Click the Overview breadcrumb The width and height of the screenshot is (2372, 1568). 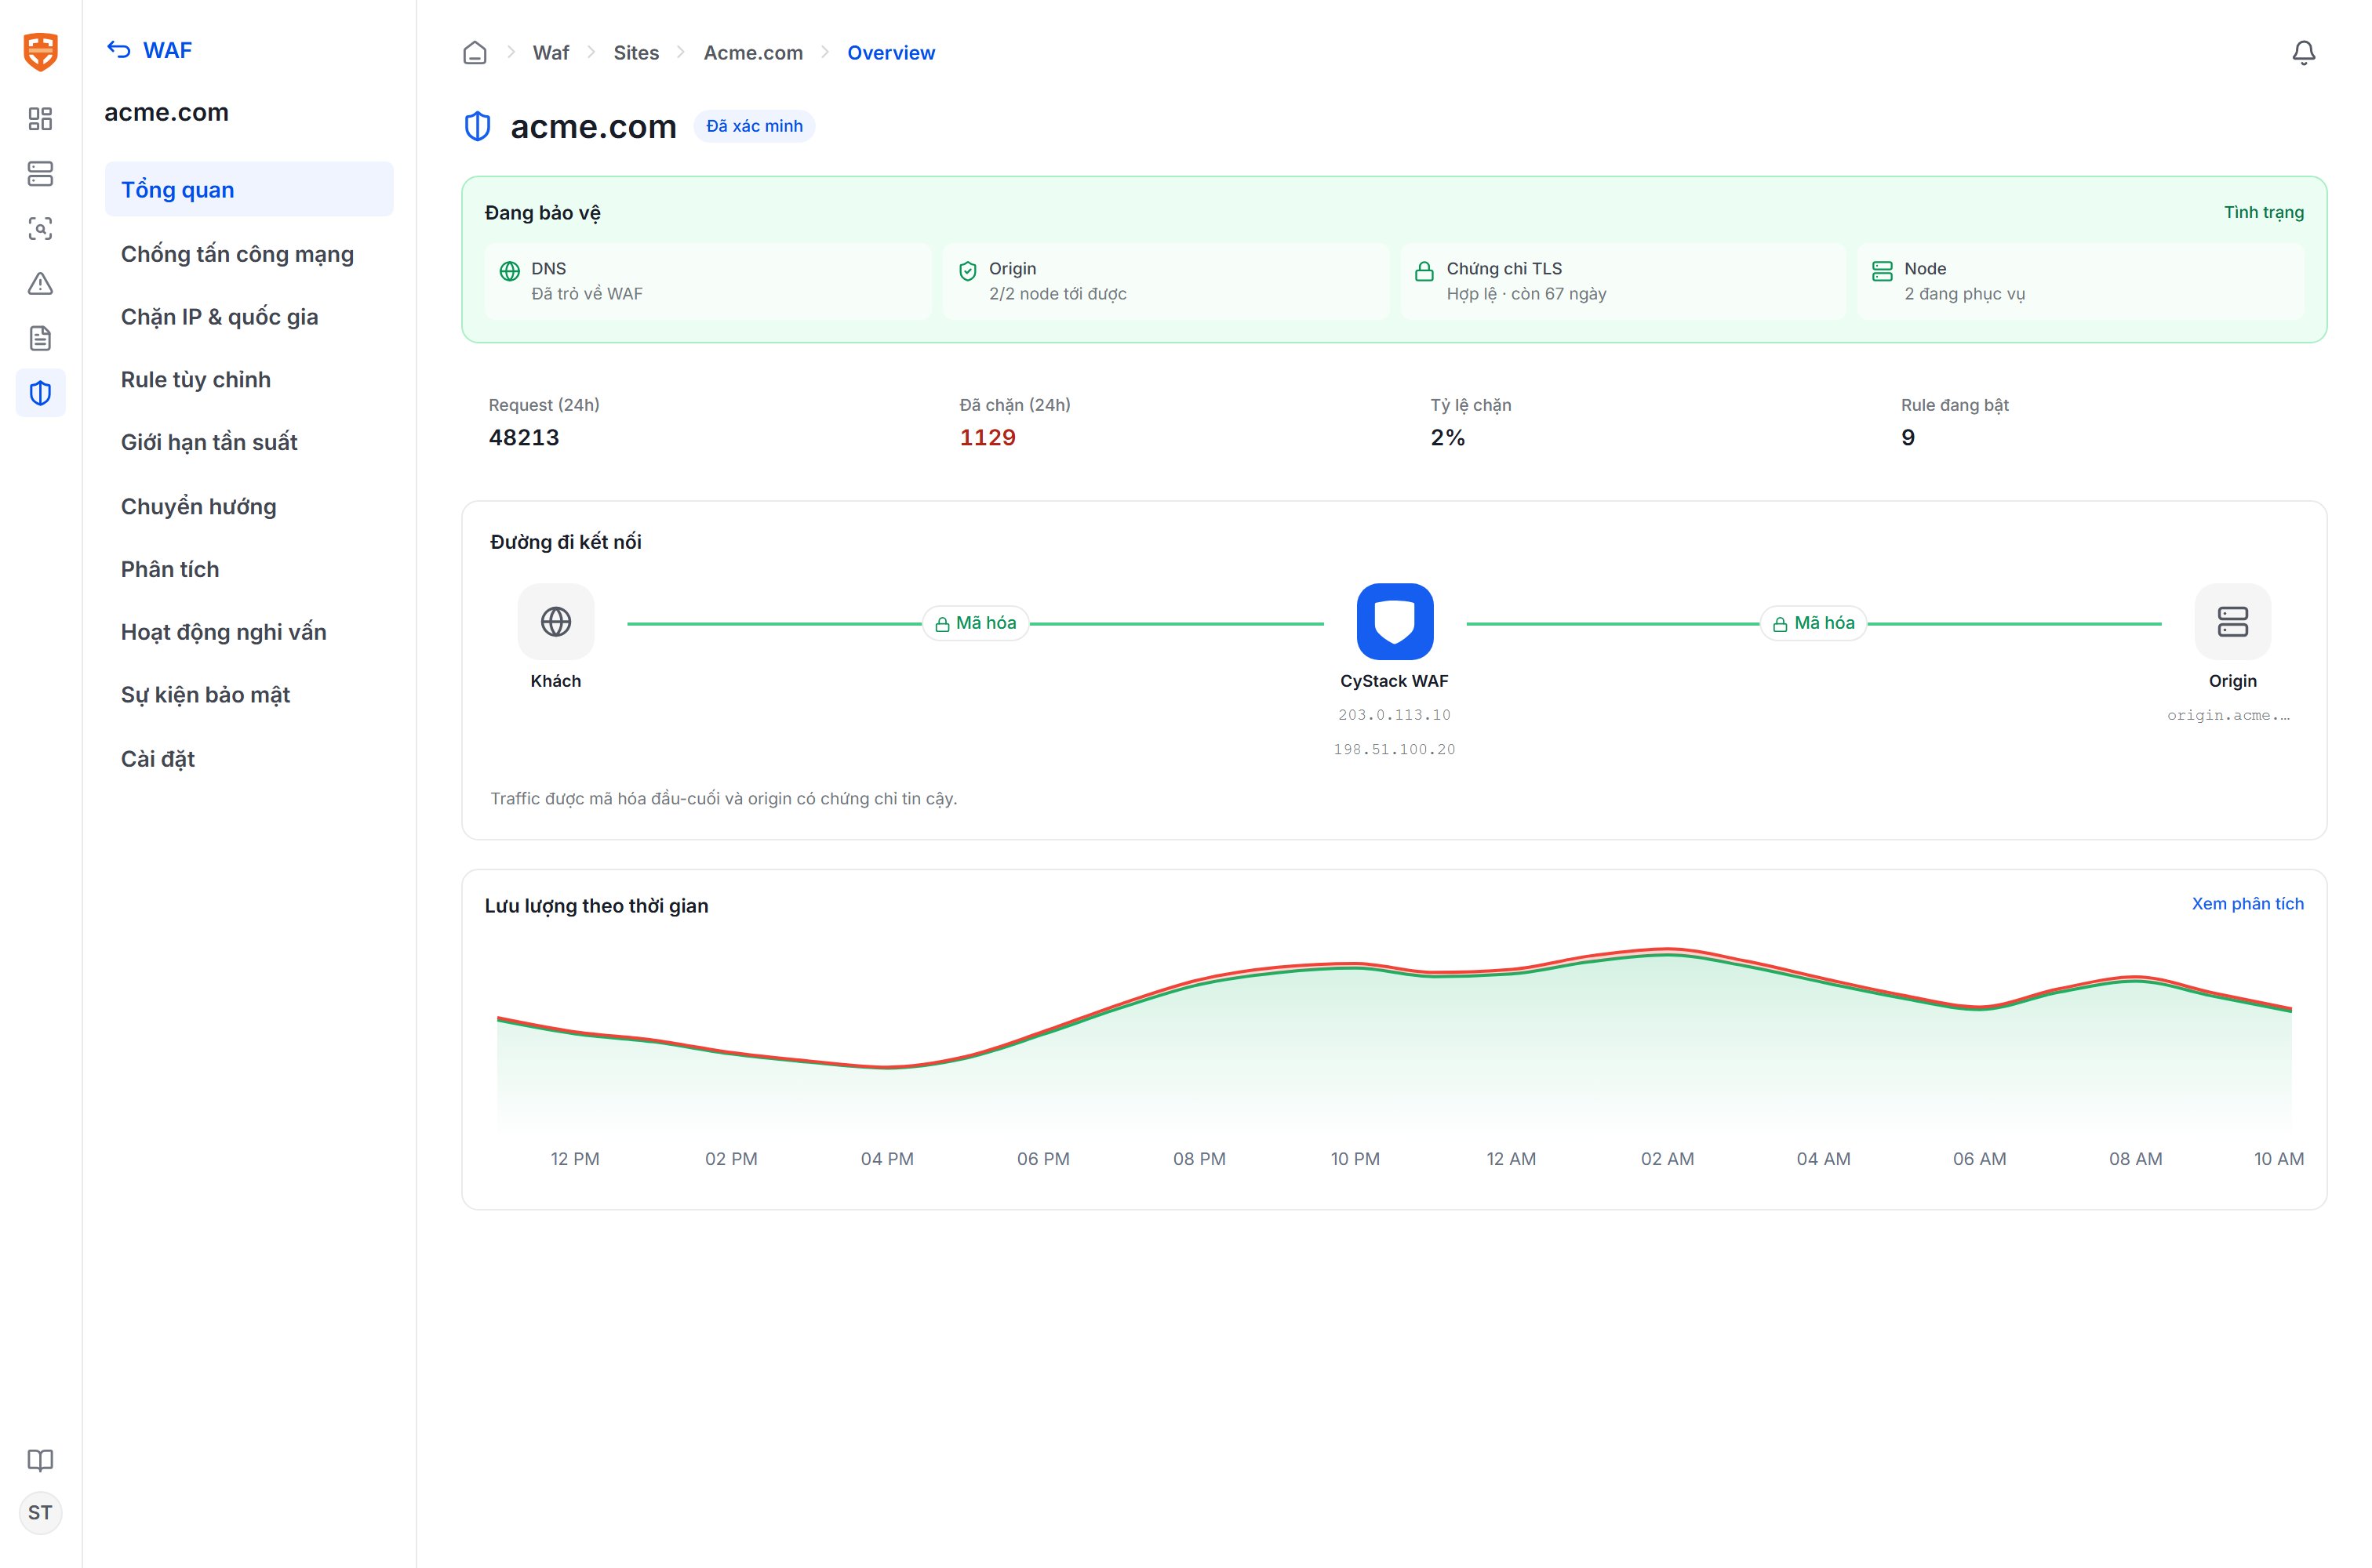(x=891, y=53)
